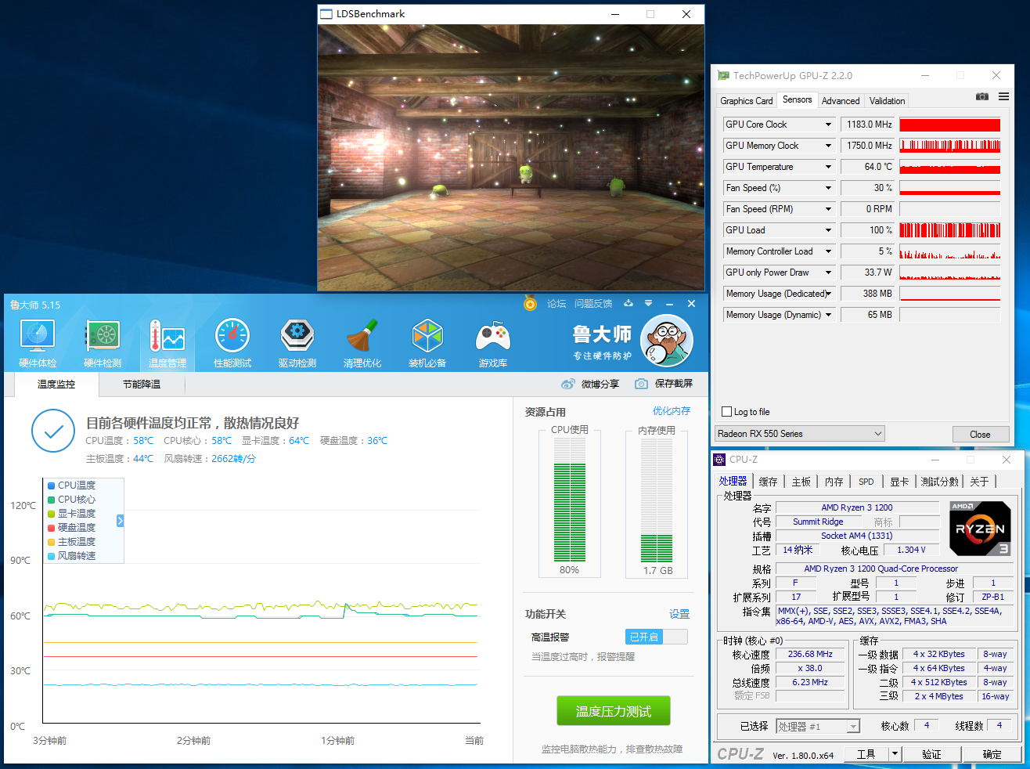Open GPU Temperature sensor dropdown
Screen dimensions: 1030x769
[828, 167]
